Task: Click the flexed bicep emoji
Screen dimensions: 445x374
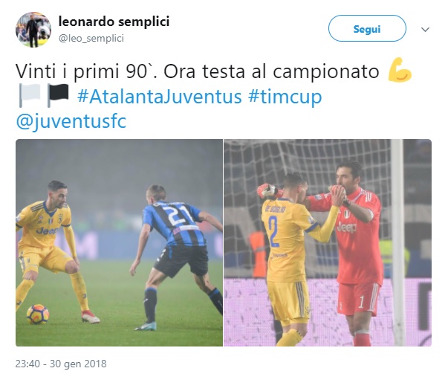Action: pos(400,70)
